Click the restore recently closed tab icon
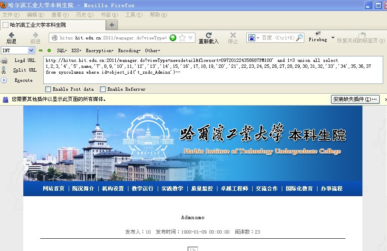Viewport: 387px width, 251px height. [x=362, y=34]
